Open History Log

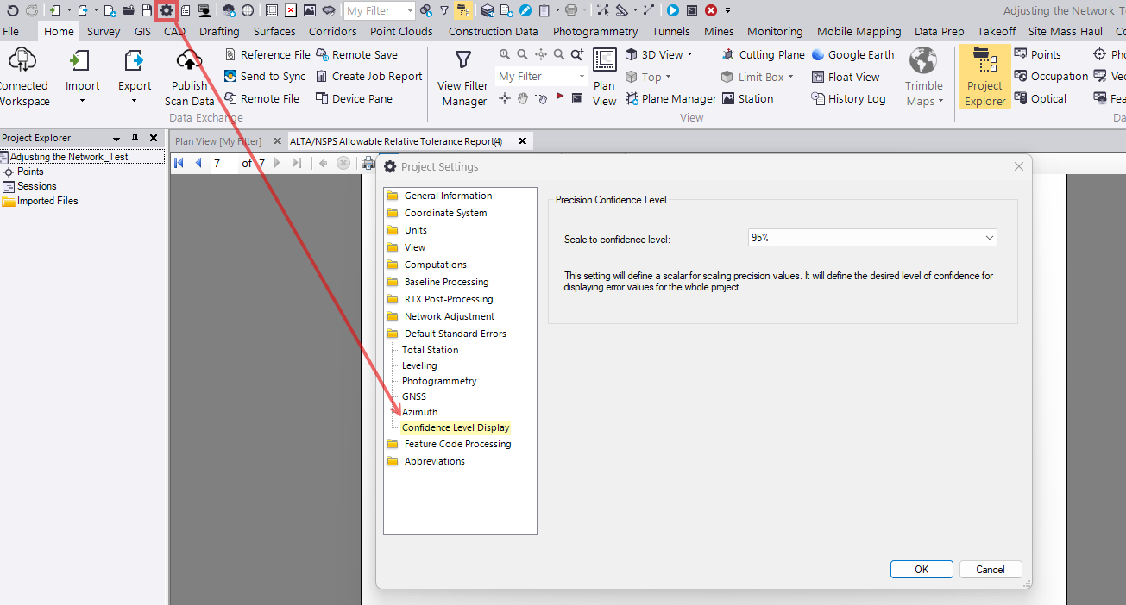point(848,98)
